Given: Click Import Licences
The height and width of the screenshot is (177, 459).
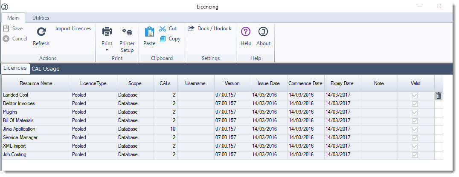Looking at the screenshot, I should 73,29.
